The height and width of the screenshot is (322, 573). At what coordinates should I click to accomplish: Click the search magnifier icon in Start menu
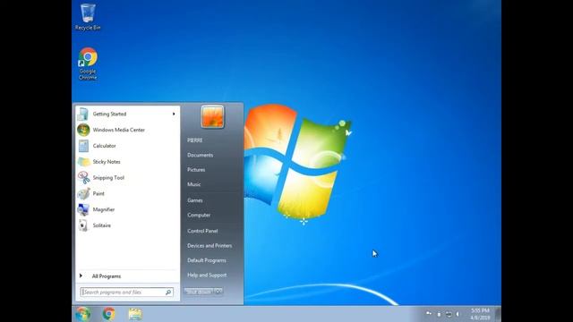pos(168,292)
